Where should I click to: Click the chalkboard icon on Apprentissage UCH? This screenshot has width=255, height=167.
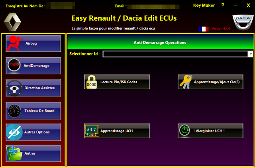pos(91,131)
